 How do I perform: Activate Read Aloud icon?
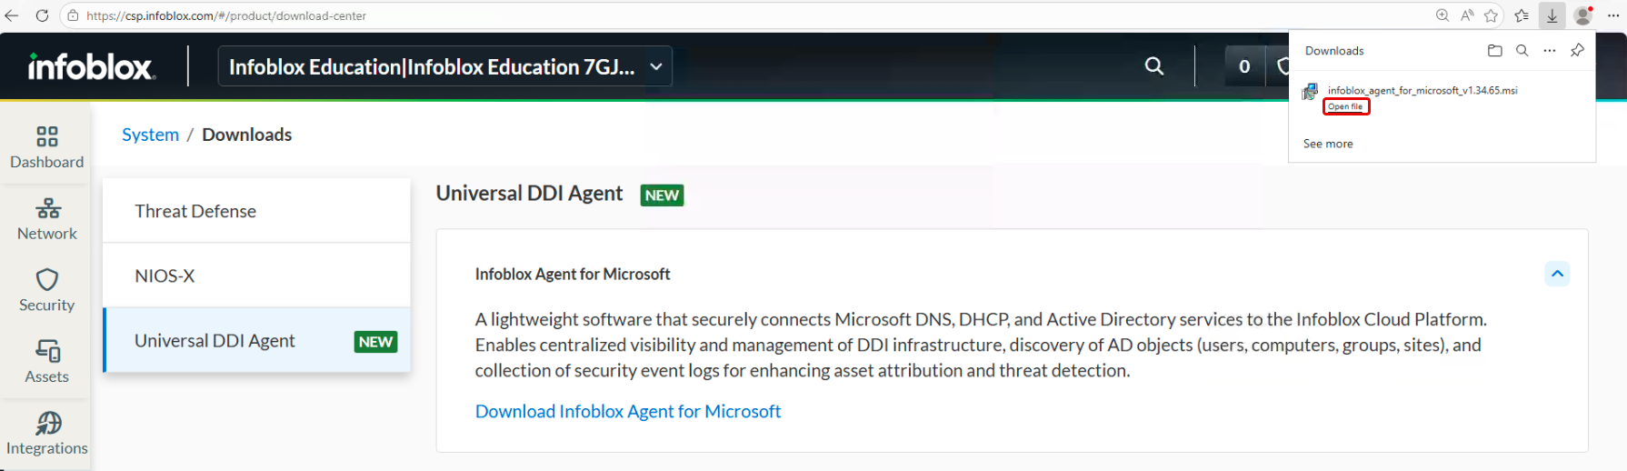pos(1466,15)
